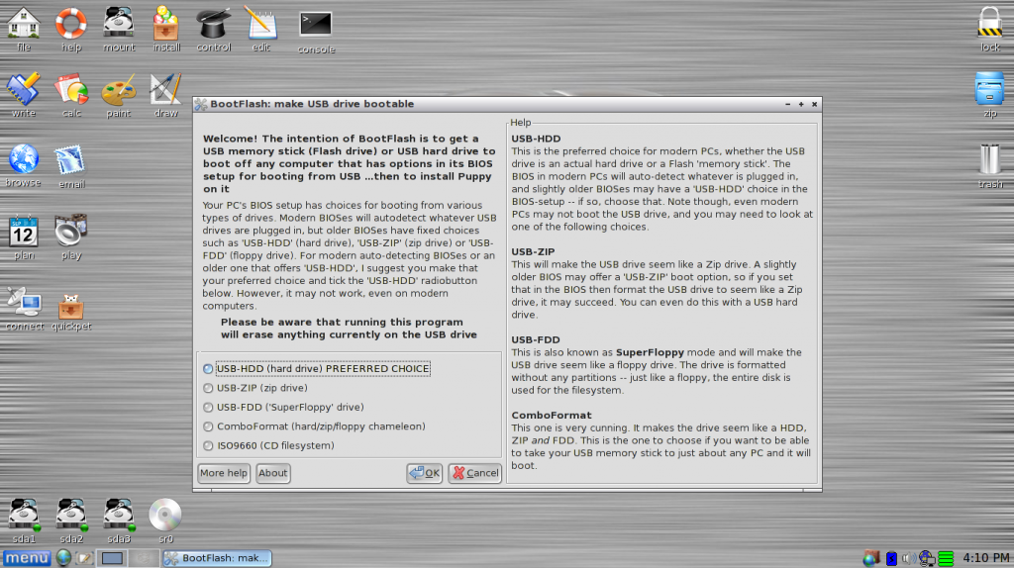Launch the edit text editor icon
The image size is (1014, 568).
click(261, 24)
